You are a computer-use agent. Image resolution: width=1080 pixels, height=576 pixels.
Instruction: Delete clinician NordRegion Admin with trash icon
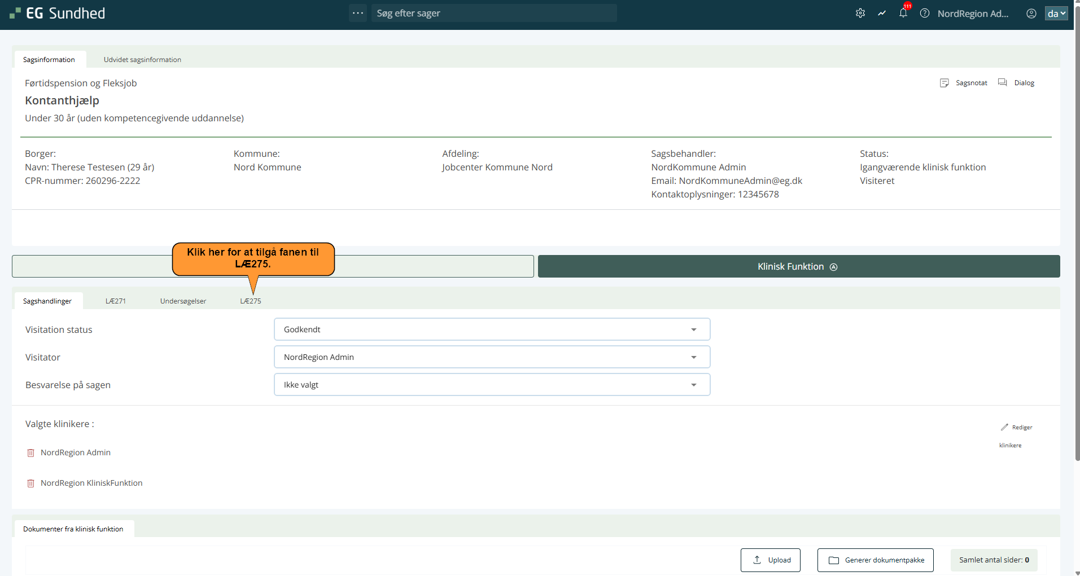(x=31, y=453)
